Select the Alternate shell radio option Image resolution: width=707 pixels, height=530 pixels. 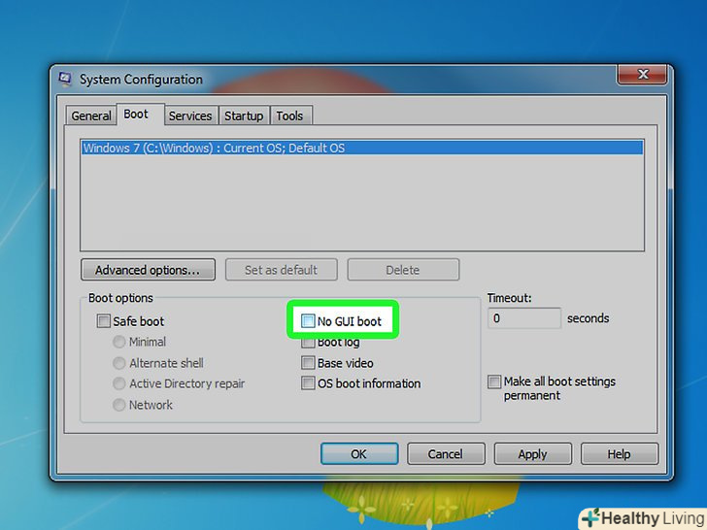pos(119,363)
